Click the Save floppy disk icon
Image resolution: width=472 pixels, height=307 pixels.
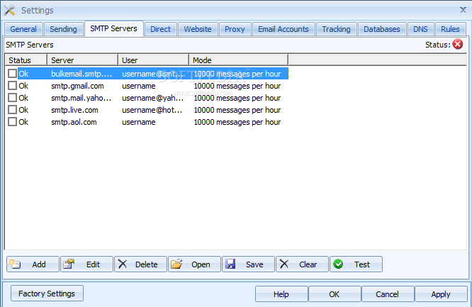pos(230,264)
